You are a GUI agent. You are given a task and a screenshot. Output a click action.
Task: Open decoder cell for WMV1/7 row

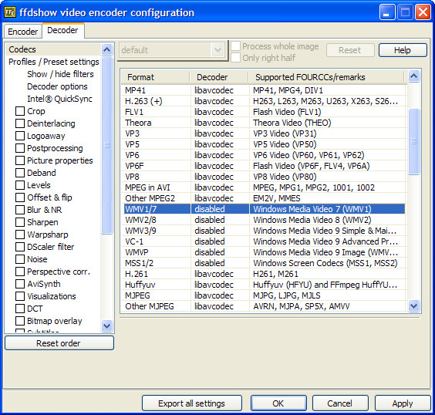tap(220, 209)
